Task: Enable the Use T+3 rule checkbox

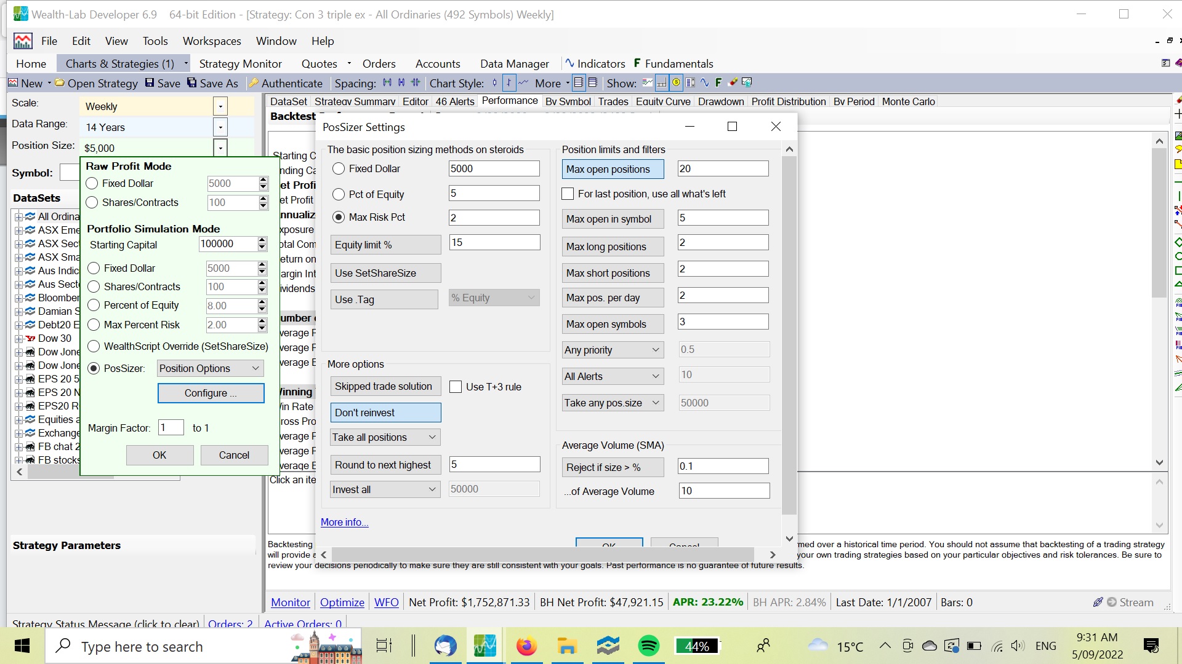Action: click(x=456, y=387)
